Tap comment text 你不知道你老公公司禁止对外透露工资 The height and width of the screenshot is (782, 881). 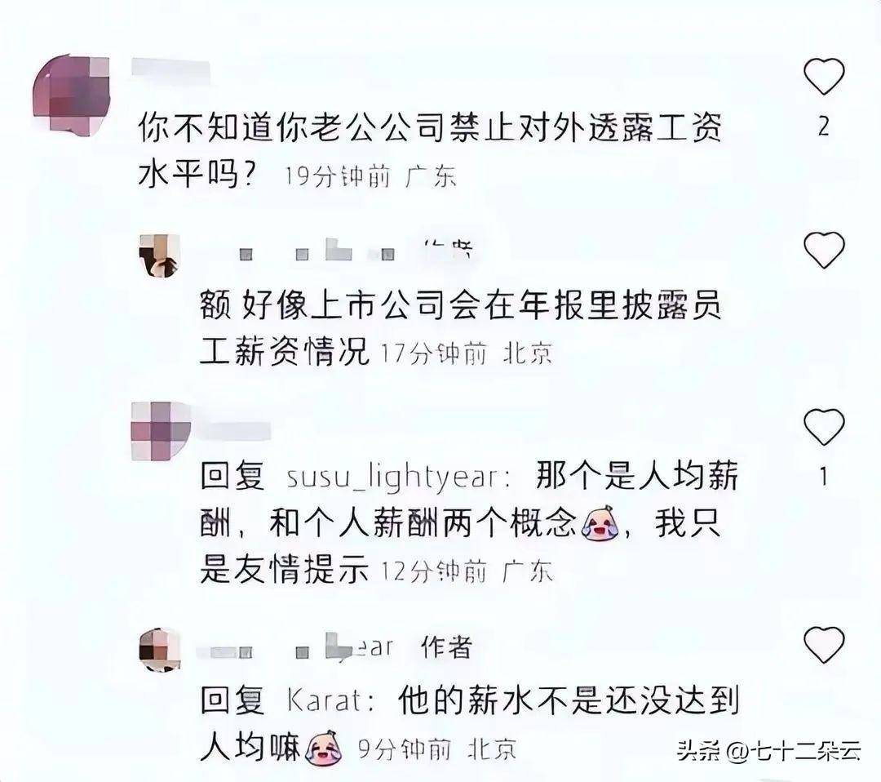[430, 129]
